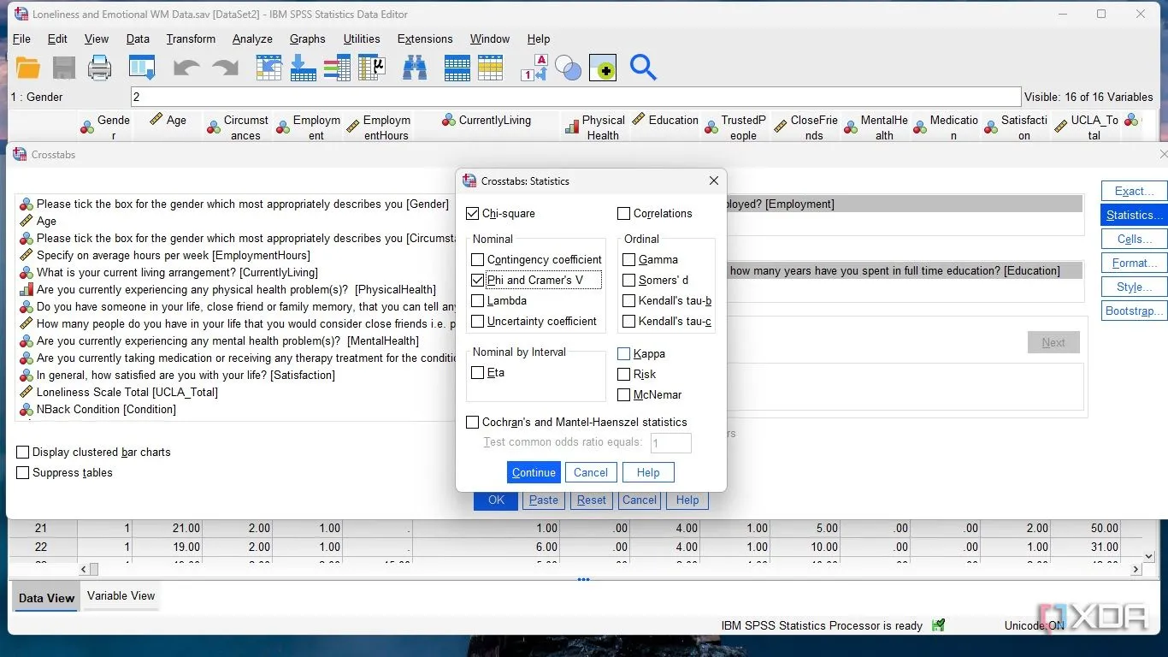Click Cancel in Crosstabs: Statistics dialog
The image size is (1168, 657).
591,472
